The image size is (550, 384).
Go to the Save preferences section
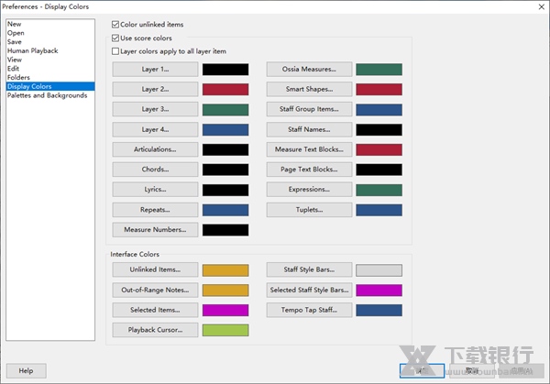15,42
